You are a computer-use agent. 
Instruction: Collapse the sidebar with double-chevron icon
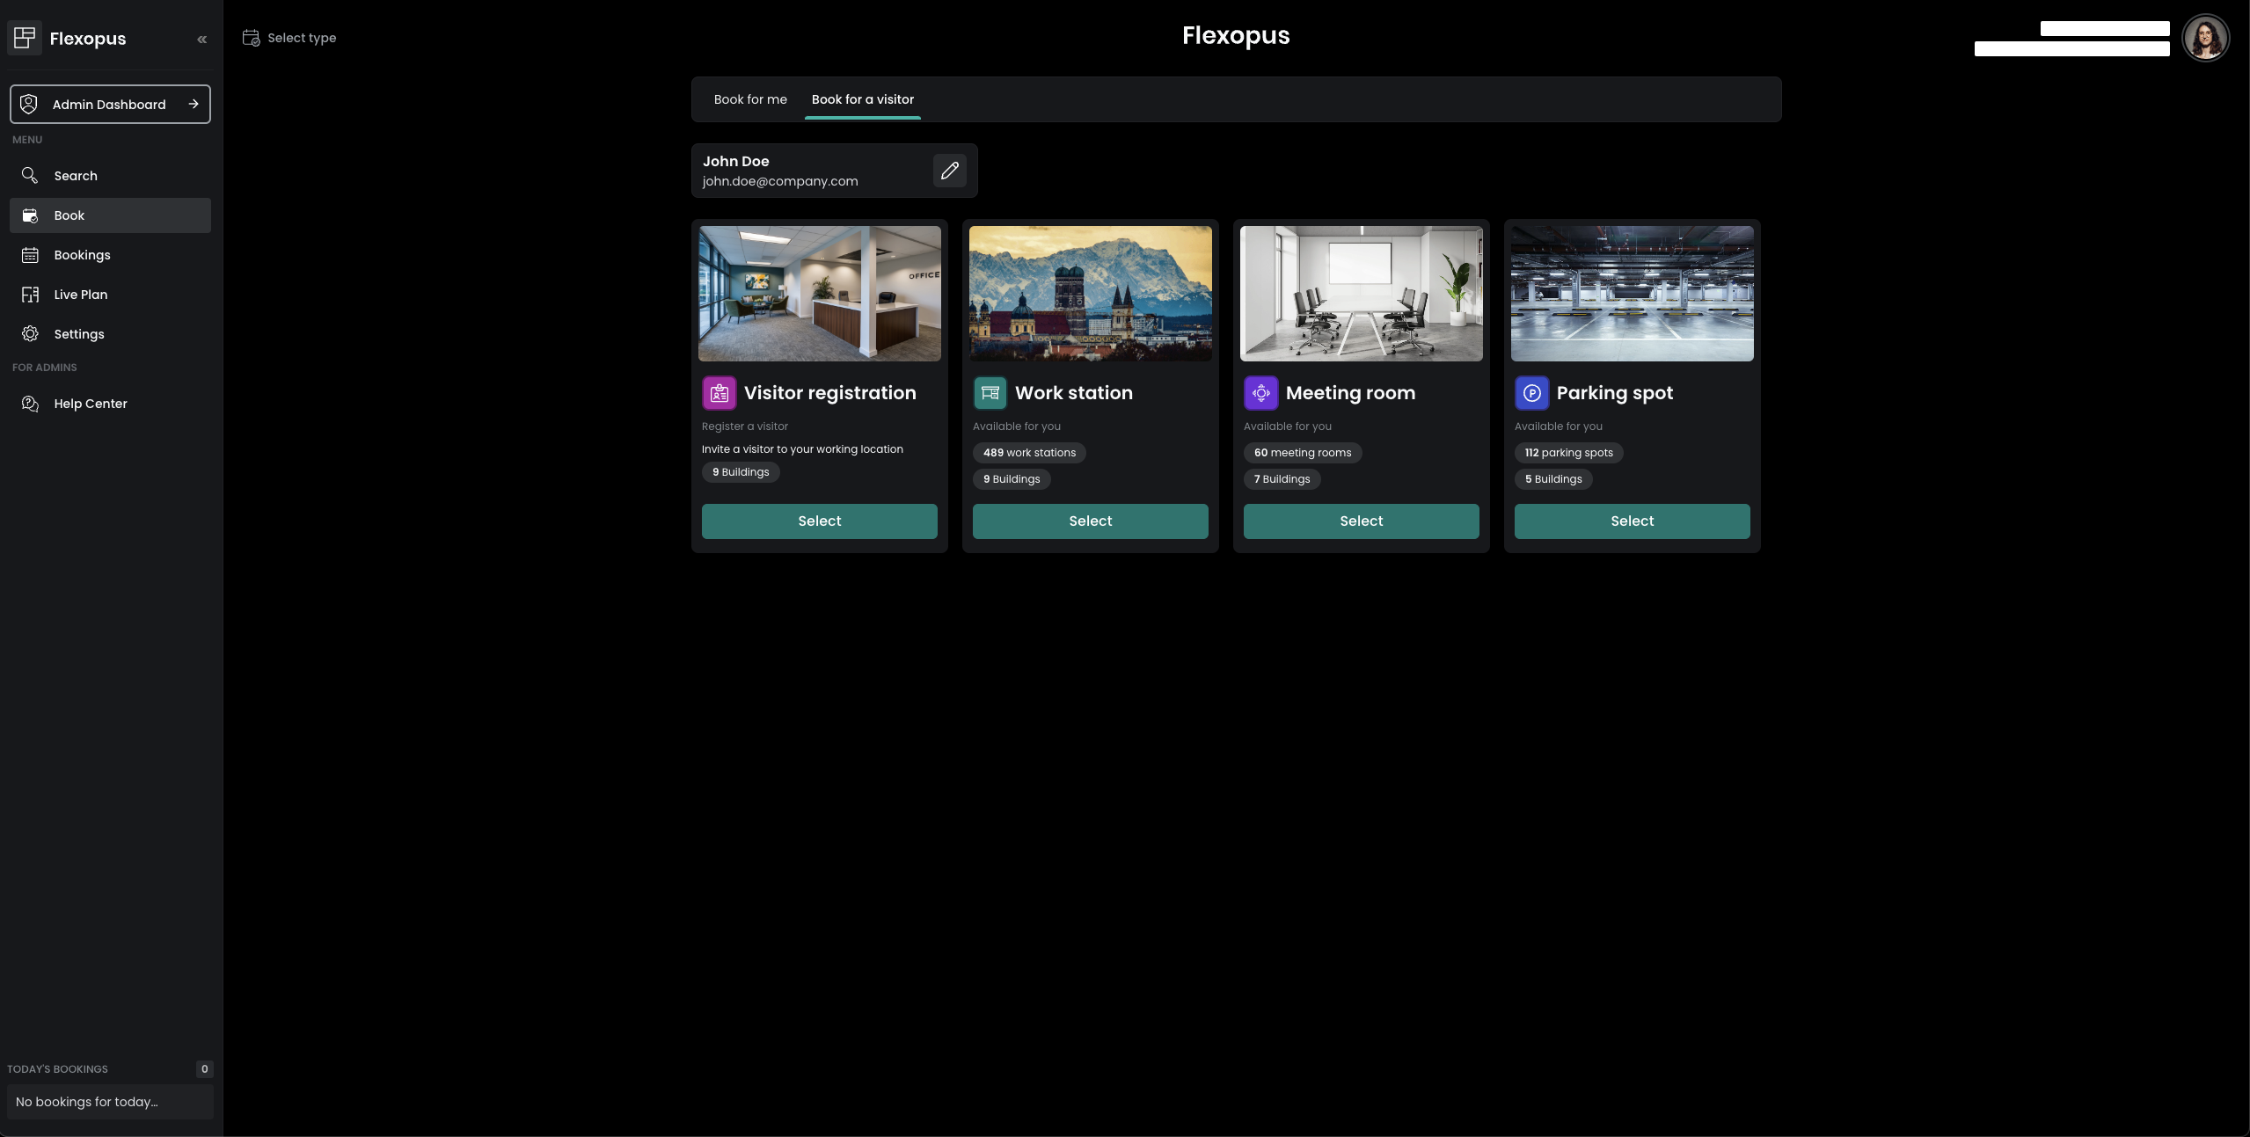(201, 40)
